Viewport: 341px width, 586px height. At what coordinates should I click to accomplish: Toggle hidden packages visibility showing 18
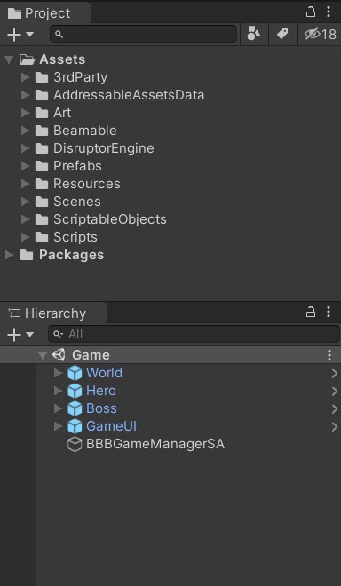coord(320,35)
